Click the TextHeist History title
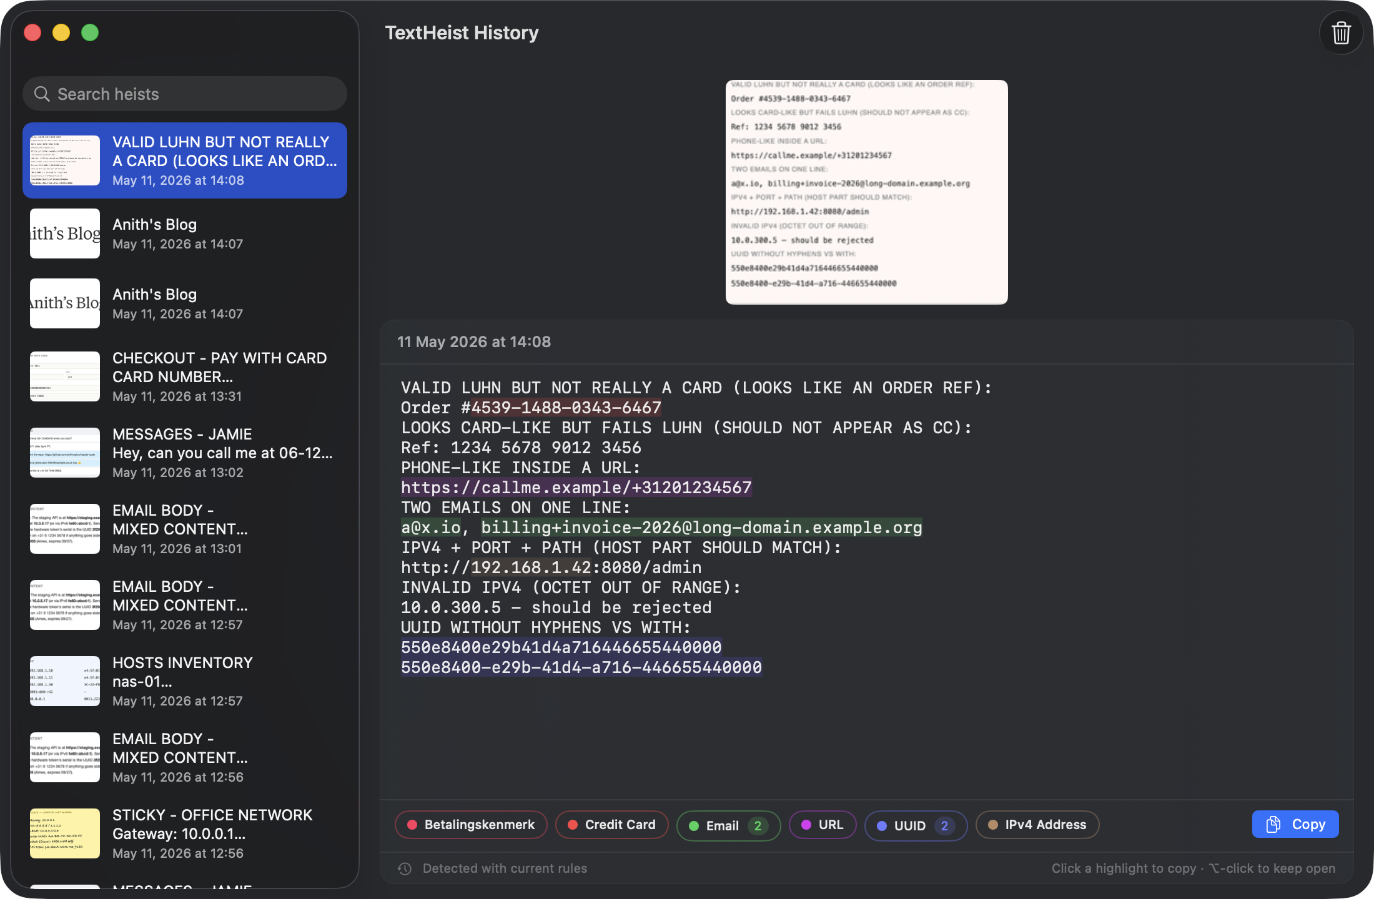The width and height of the screenshot is (1374, 899). click(x=462, y=32)
